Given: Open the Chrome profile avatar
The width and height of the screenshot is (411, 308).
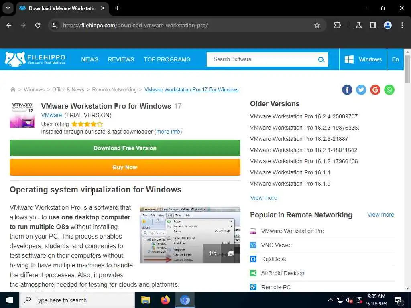Looking at the screenshot, I should tap(387, 25).
